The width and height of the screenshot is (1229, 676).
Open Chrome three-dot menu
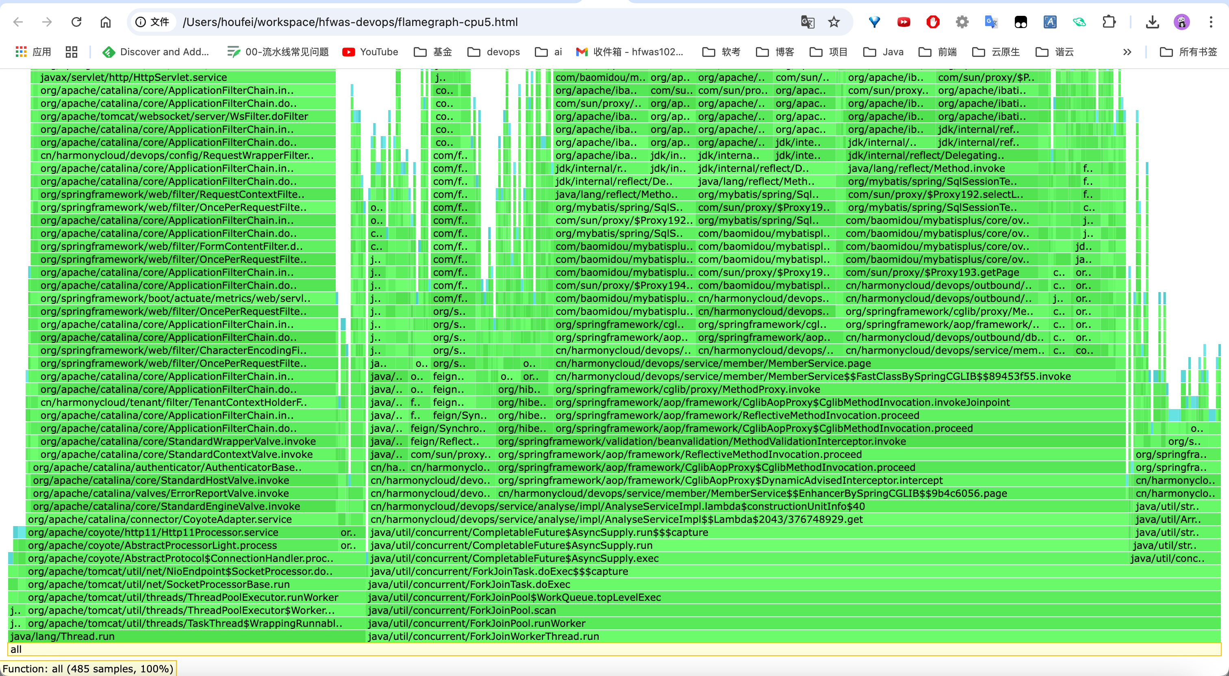coord(1211,22)
